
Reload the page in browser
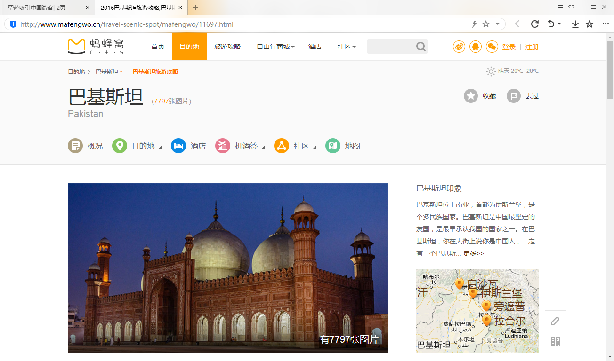(x=535, y=24)
